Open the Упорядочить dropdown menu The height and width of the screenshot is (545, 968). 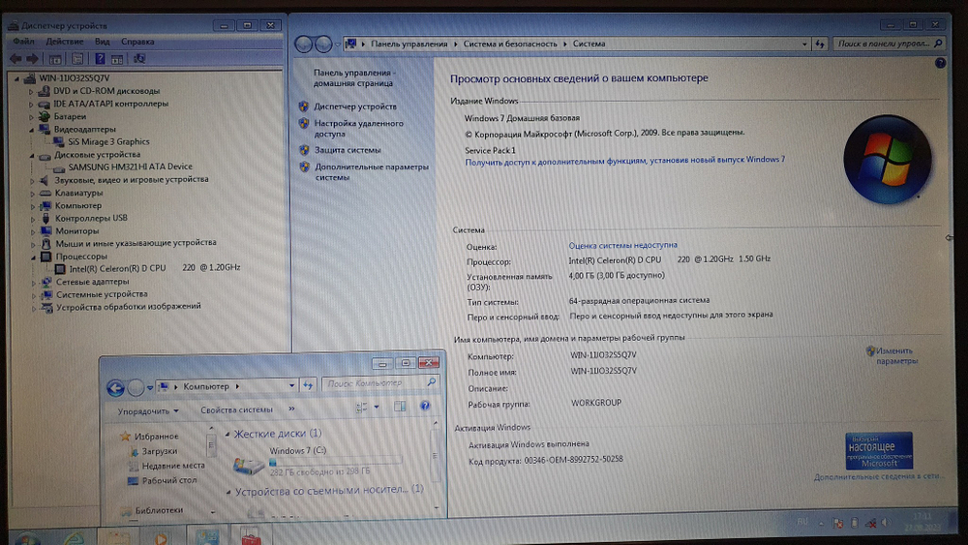pos(148,411)
